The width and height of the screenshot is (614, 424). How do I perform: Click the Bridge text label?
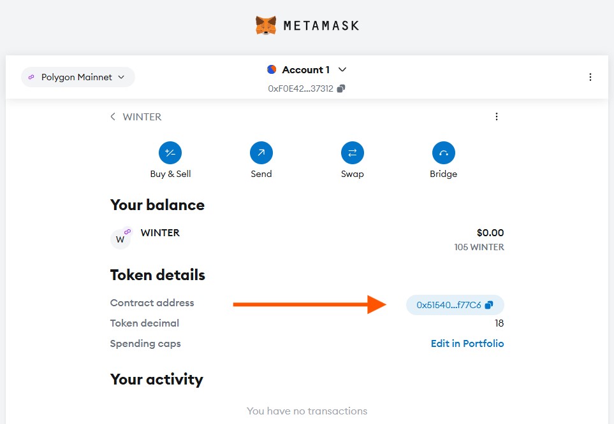pyautogui.click(x=444, y=174)
